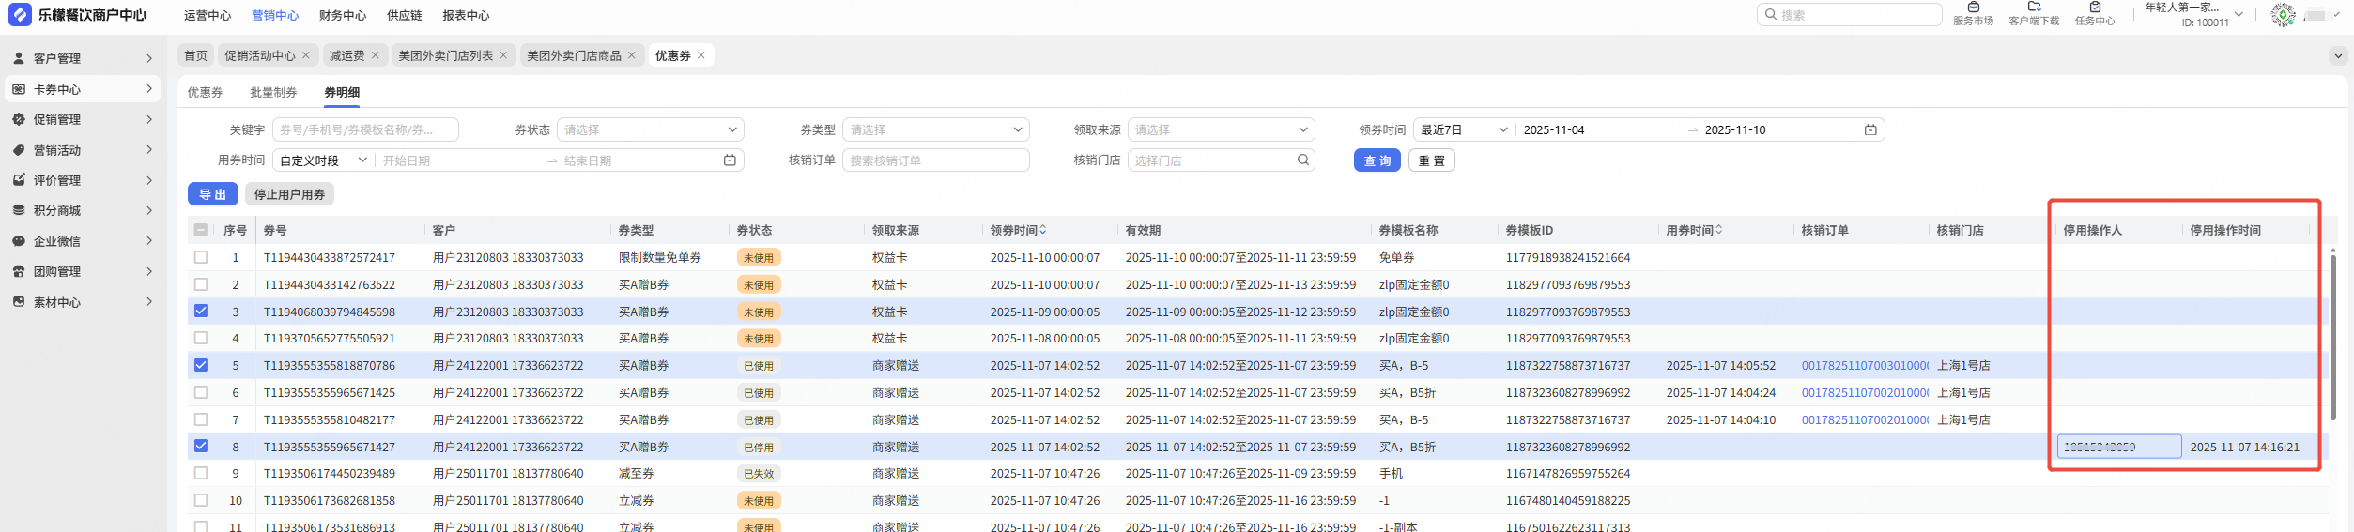Viewport: 2354px width, 532px height.
Task: Switch to the 优惠券 sub-tab
Action: (205, 92)
